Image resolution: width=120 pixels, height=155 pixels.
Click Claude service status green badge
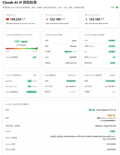pos(31,92)
